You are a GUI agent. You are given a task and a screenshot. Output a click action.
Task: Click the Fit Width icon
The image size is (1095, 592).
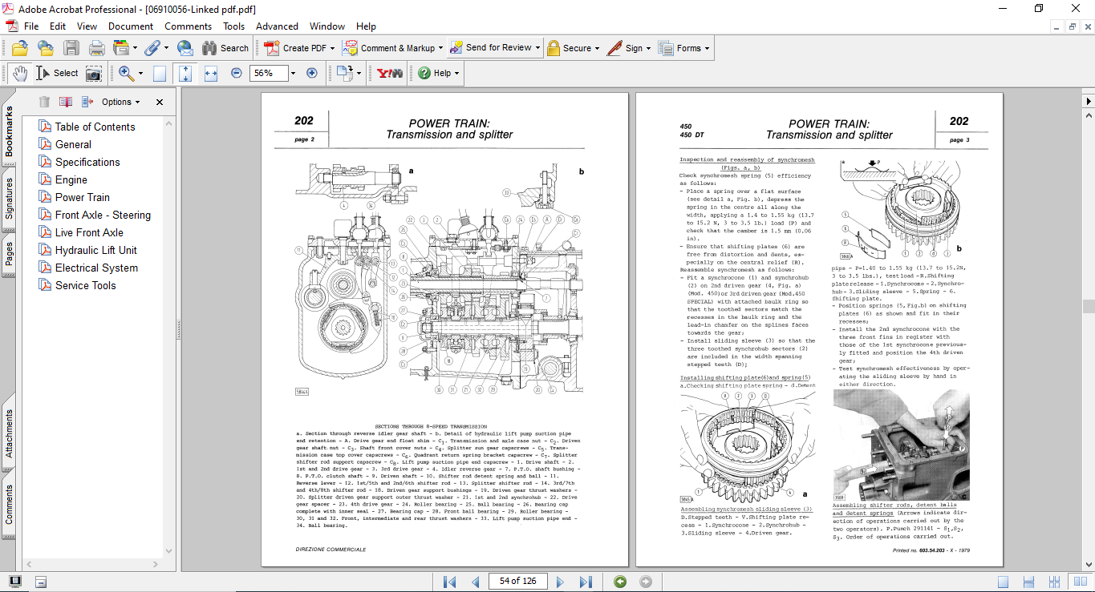[211, 73]
